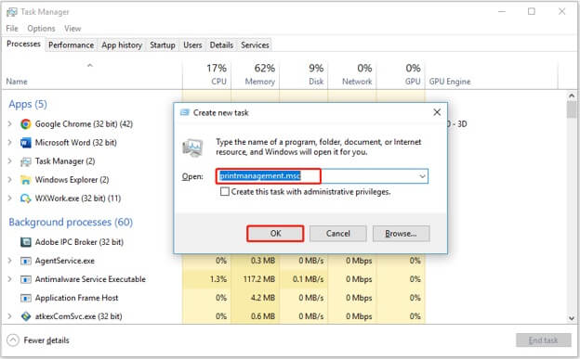Enable Create this task with administrative privileges

[225, 192]
